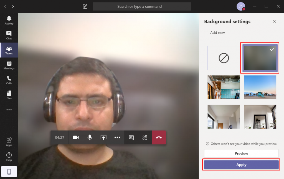Screen dimensions: 284x179
Task: Open the Files section
Action: click(9, 95)
